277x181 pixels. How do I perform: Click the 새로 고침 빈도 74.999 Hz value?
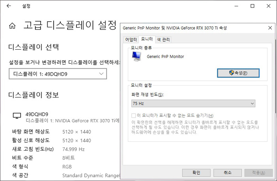coord(74,149)
